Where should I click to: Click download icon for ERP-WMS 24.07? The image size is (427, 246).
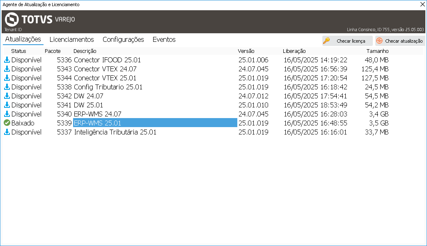pyautogui.click(x=7, y=114)
